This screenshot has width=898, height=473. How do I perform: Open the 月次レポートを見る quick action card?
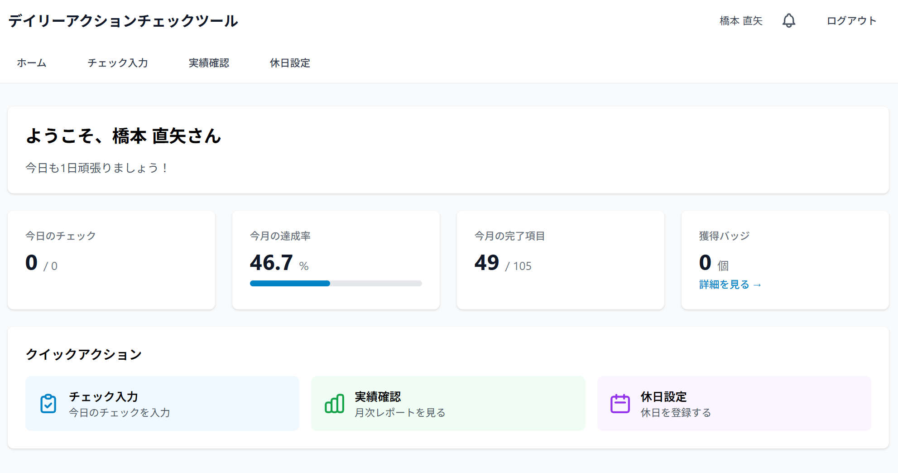(447, 404)
